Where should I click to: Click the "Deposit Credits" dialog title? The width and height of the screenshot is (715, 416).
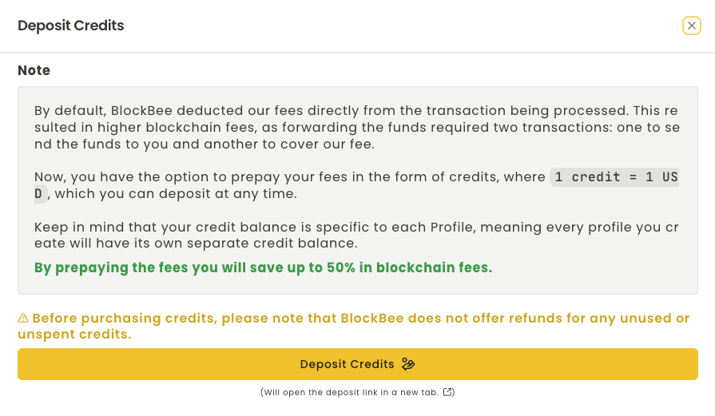[71, 26]
